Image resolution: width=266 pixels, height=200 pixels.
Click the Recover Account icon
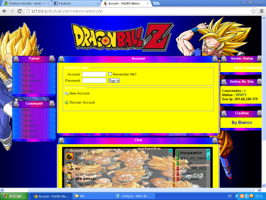66,103
